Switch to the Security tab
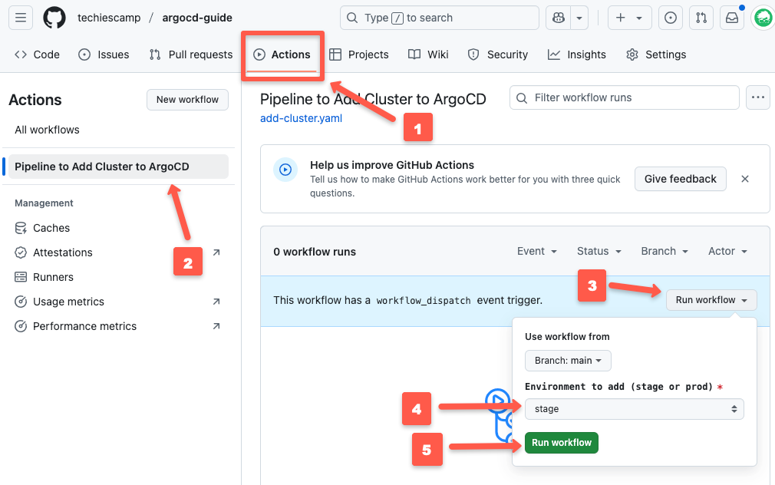The height and width of the screenshot is (485, 775). click(x=498, y=54)
